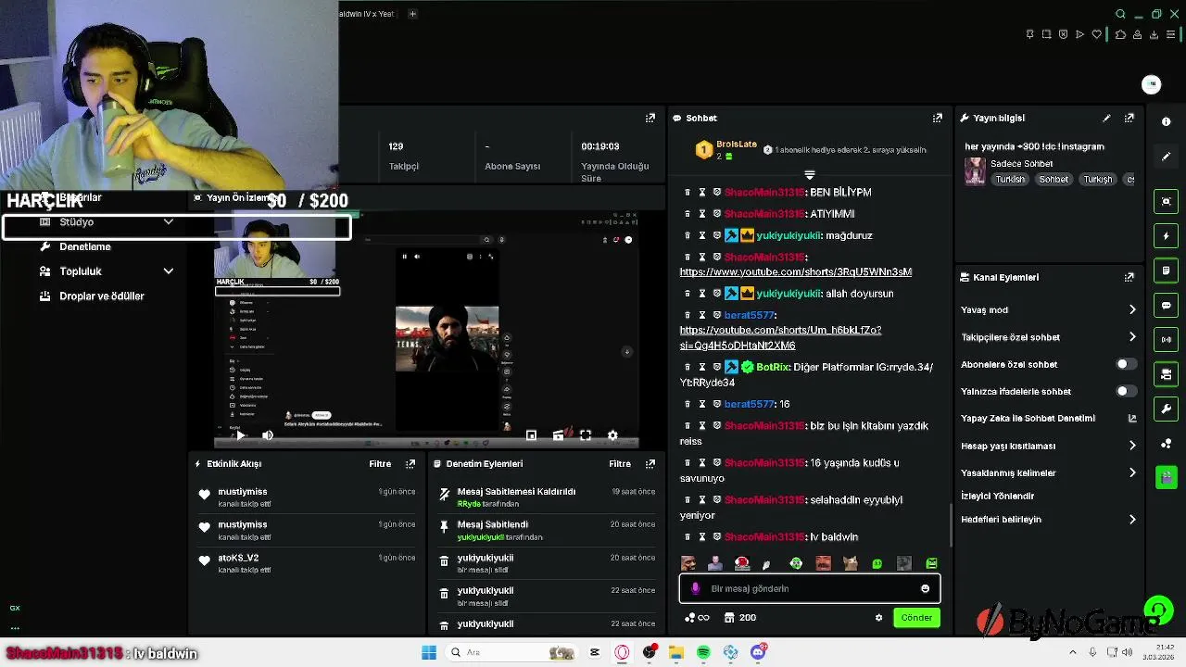Open emoji picker in message box

coord(925,588)
